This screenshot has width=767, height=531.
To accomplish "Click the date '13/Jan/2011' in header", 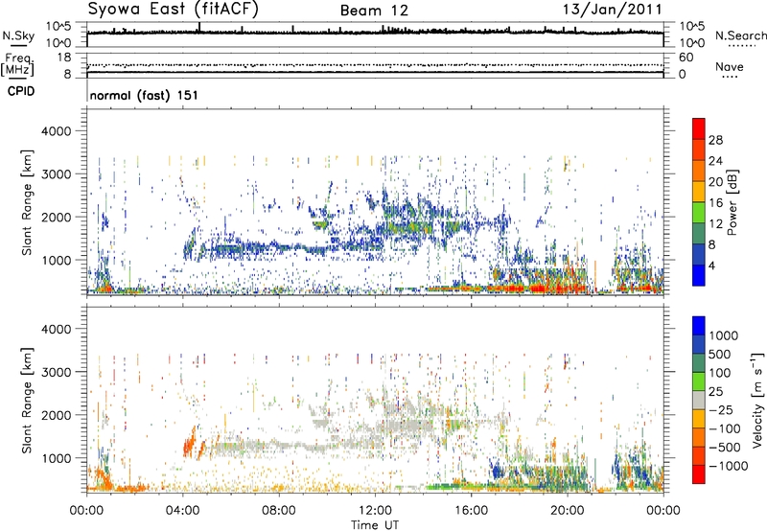I will (612, 10).
